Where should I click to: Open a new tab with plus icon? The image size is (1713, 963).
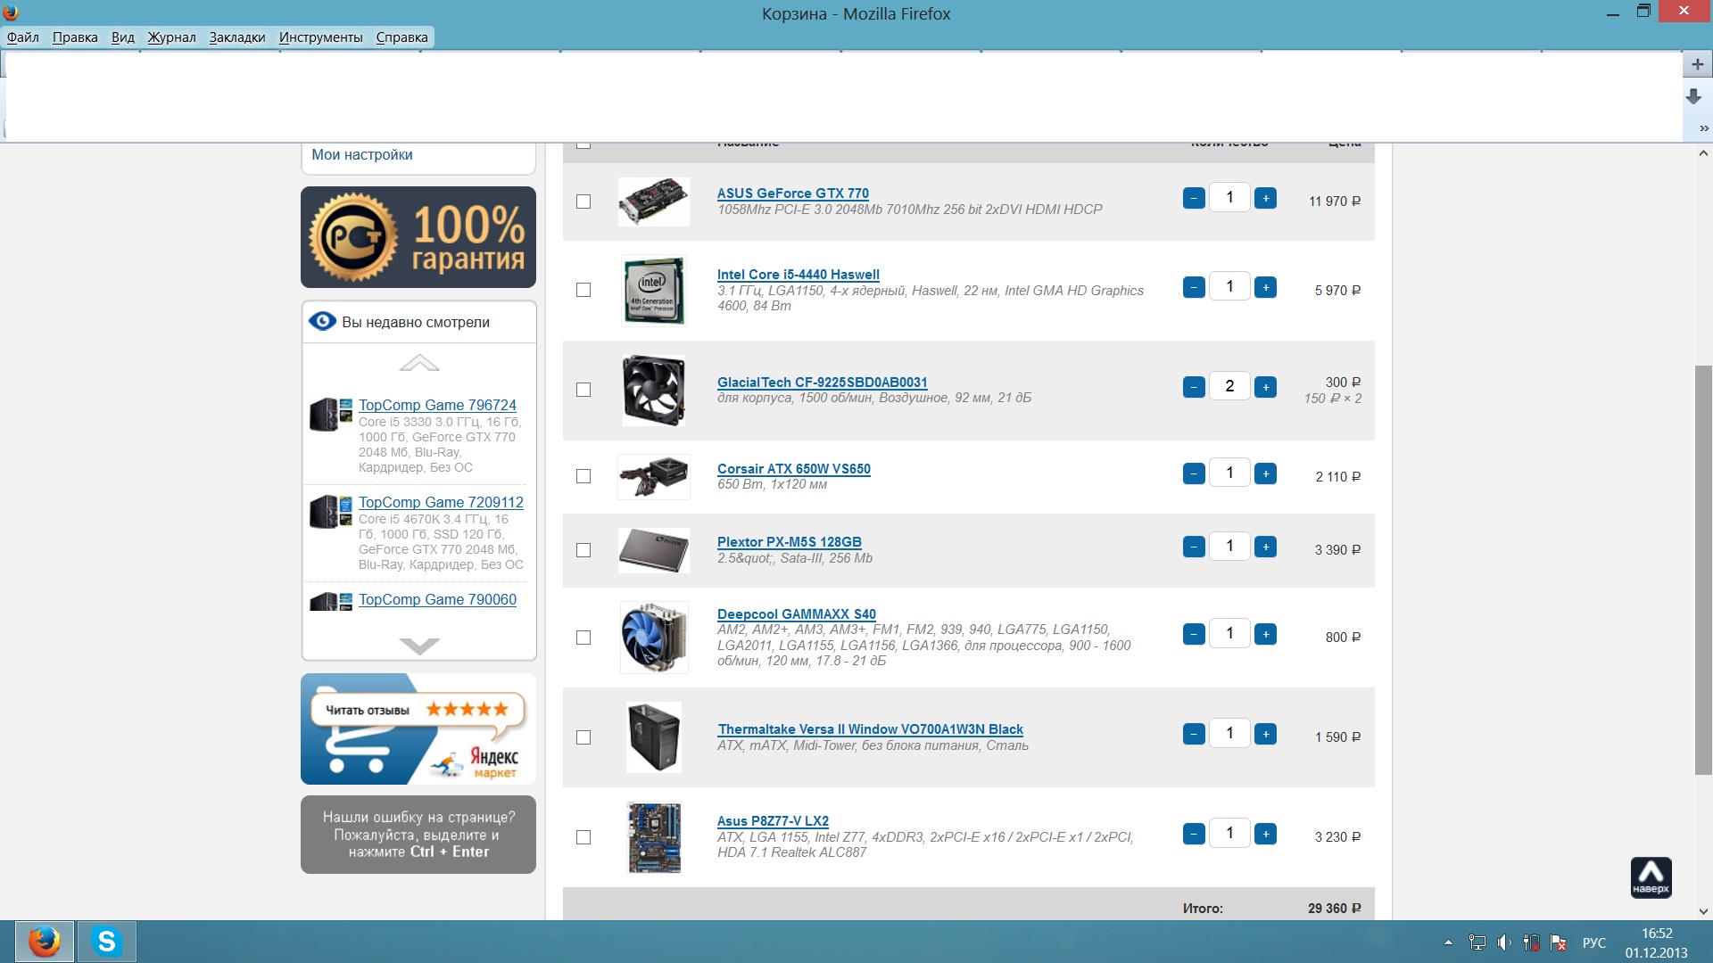click(x=1697, y=64)
